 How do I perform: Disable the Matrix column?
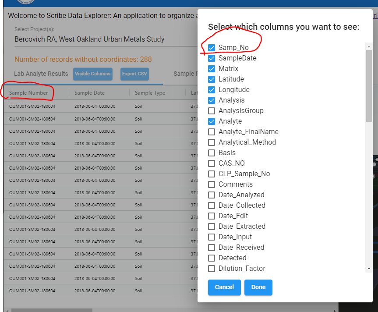tap(212, 68)
